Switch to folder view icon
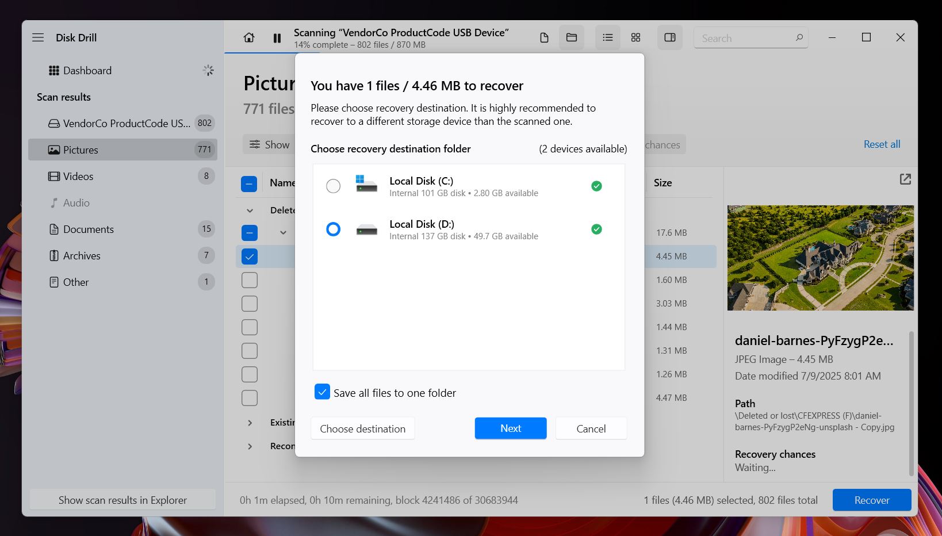 (x=572, y=37)
